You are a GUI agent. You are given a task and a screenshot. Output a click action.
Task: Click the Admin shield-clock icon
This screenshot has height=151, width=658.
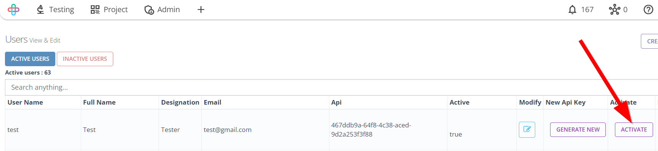pyautogui.click(x=149, y=10)
